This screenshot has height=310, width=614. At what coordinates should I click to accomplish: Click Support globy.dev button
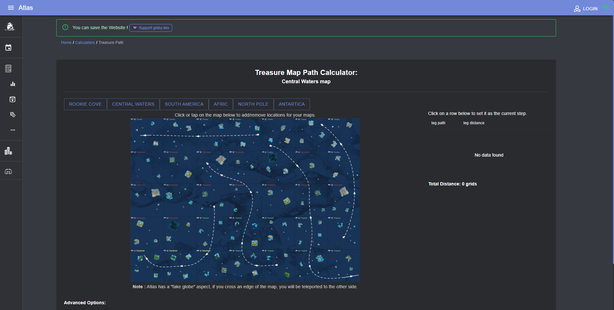coord(151,28)
